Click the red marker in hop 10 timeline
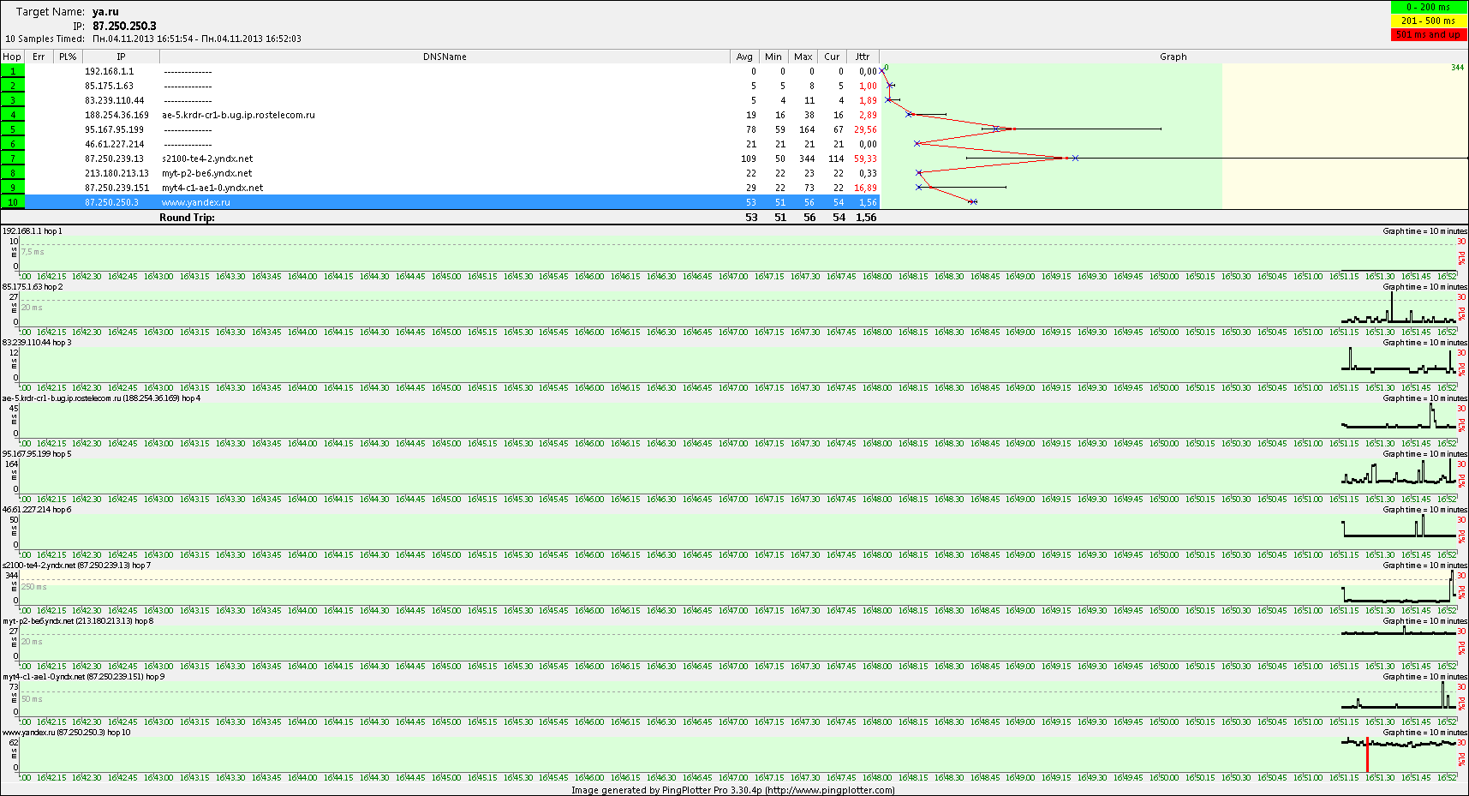The width and height of the screenshot is (1469, 796). tap(1367, 756)
